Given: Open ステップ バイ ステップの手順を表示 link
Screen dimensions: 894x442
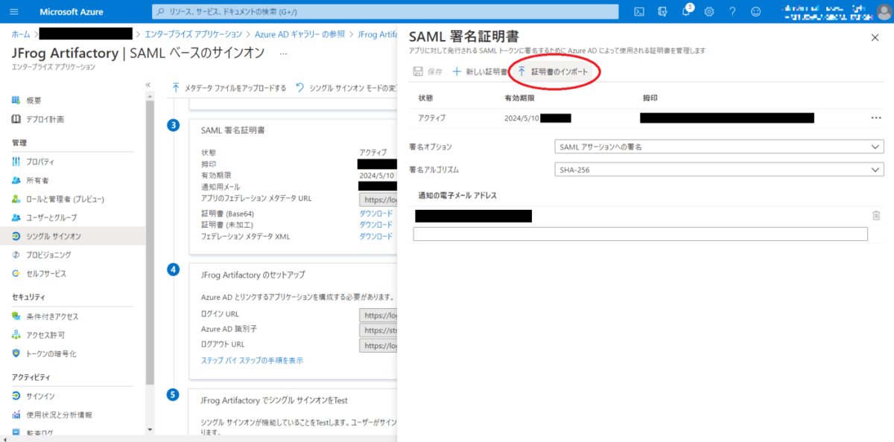Looking at the screenshot, I should coord(252,360).
